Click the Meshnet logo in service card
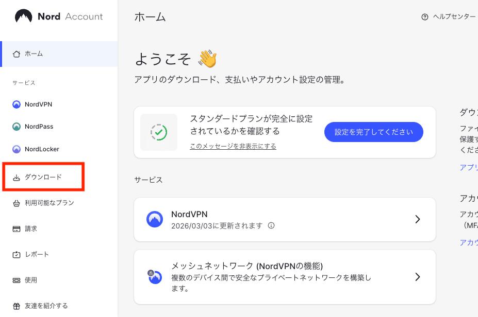This screenshot has width=478, height=317. click(155, 276)
